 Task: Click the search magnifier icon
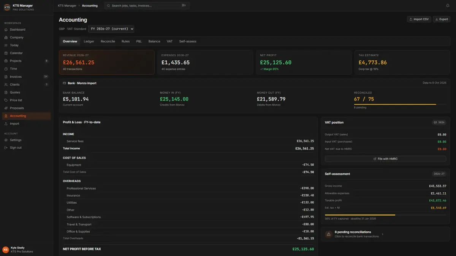point(108,6)
